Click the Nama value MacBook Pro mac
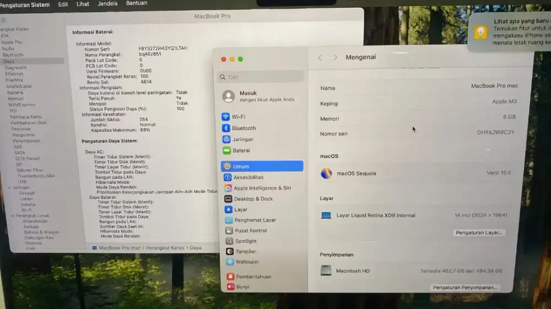The height and width of the screenshot is (309, 551). click(x=494, y=86)
